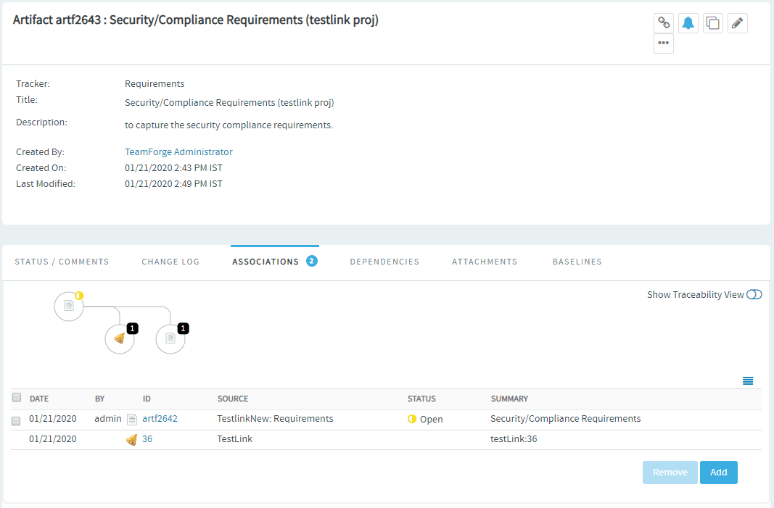Switch to the Attachments tab
This screenshot has width=774, height=508.
point(485,262)
